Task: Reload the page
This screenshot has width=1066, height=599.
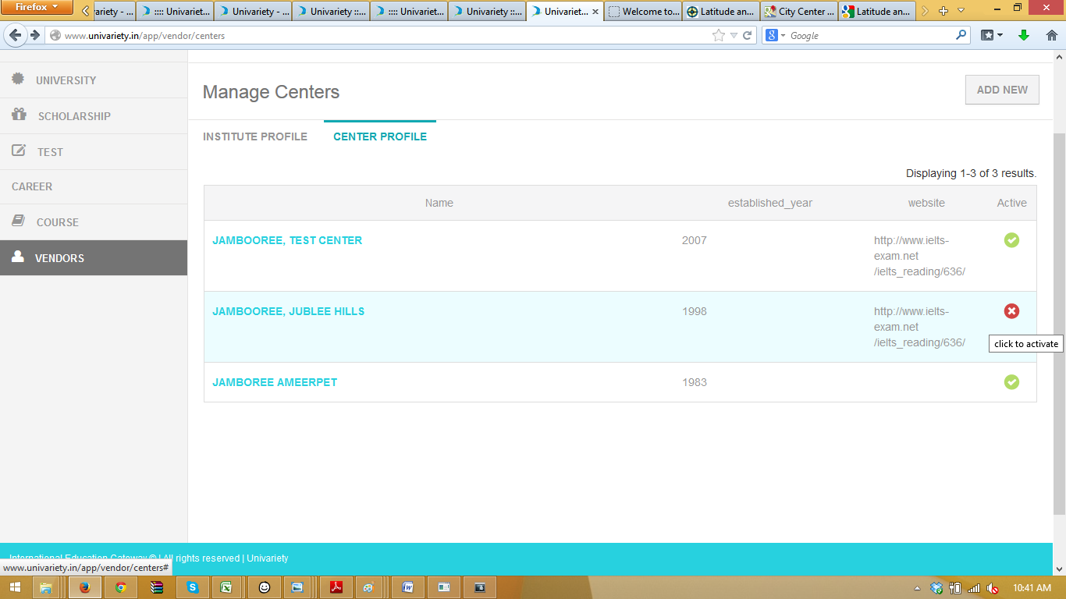Action: click(747, 35)
